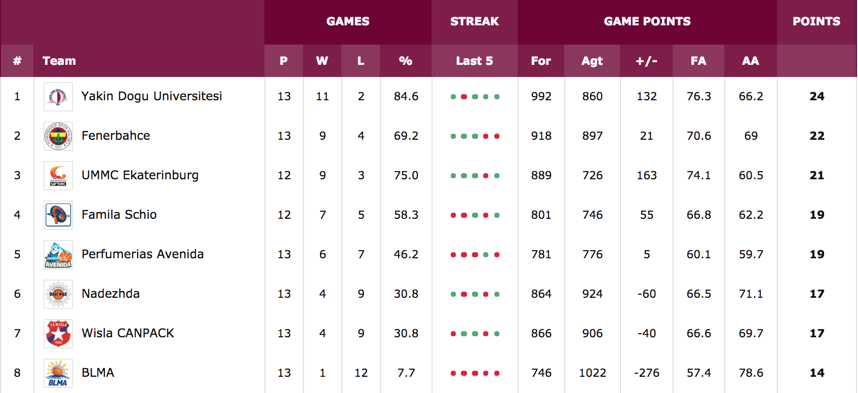
Task: Click the Fenerbahce club crest icon
Action: click(x=58, y=136)
